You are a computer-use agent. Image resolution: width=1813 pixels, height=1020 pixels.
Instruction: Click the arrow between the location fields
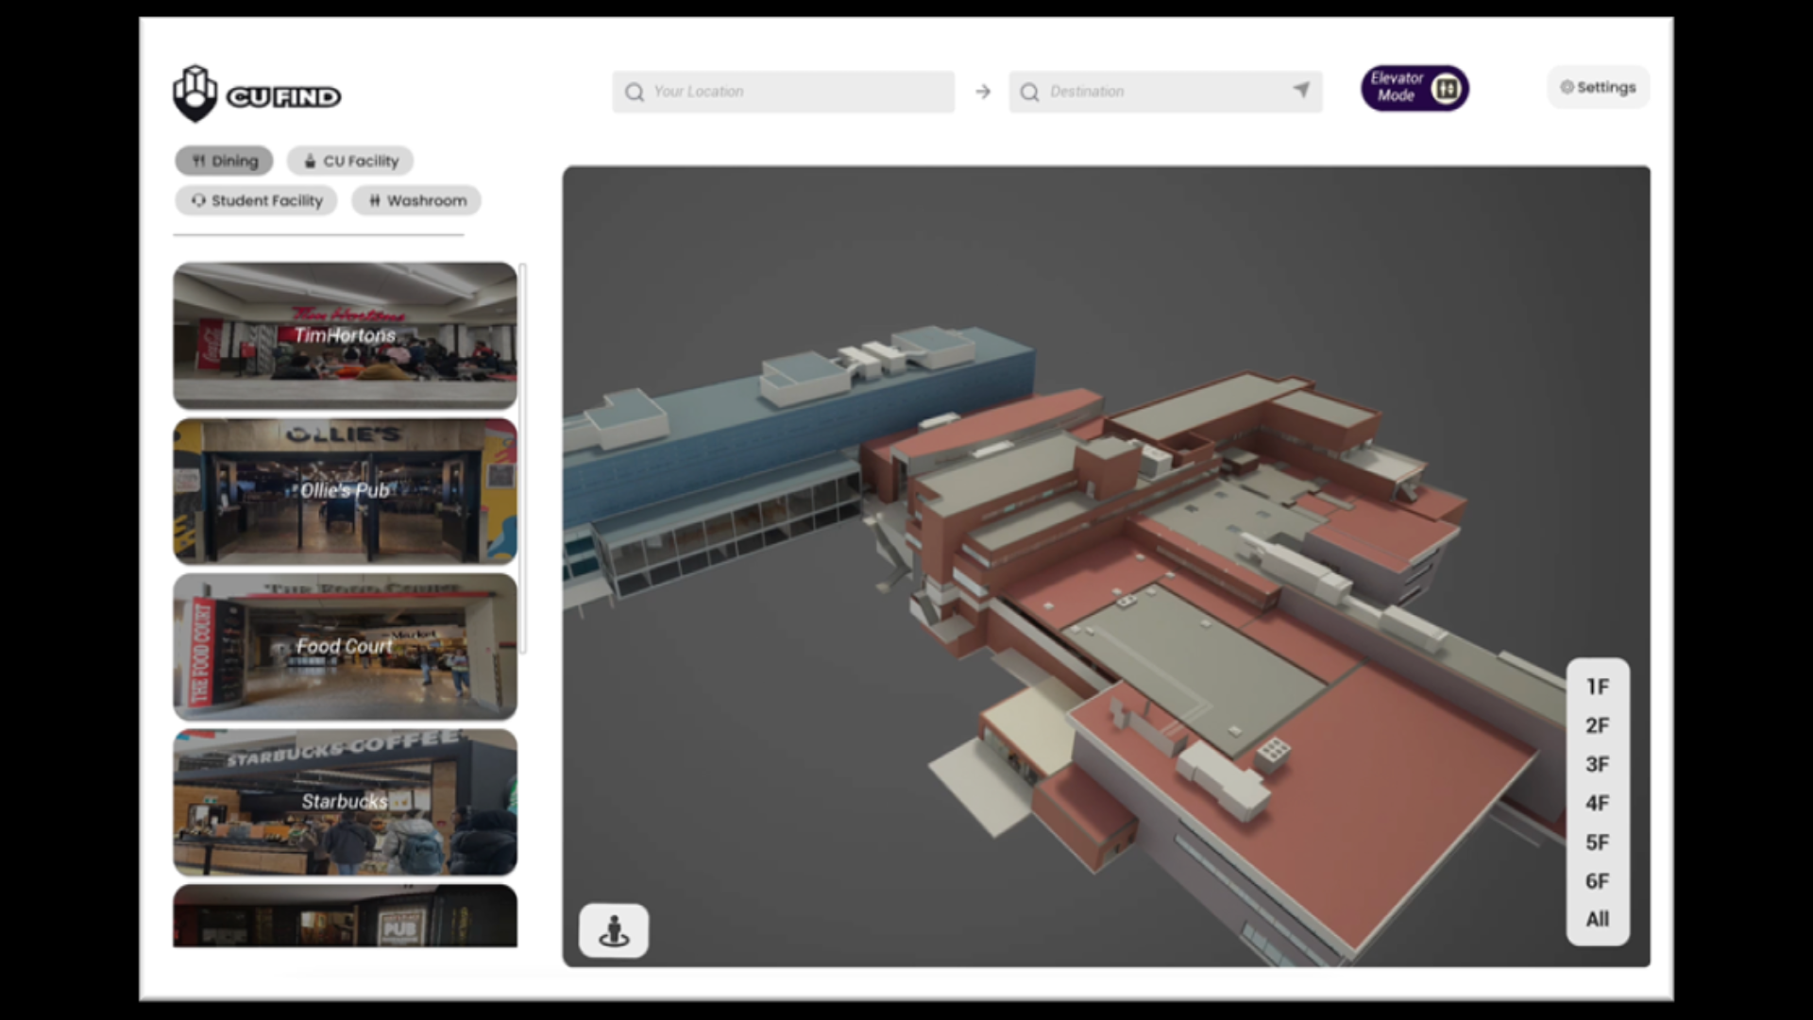pos(982,92)
